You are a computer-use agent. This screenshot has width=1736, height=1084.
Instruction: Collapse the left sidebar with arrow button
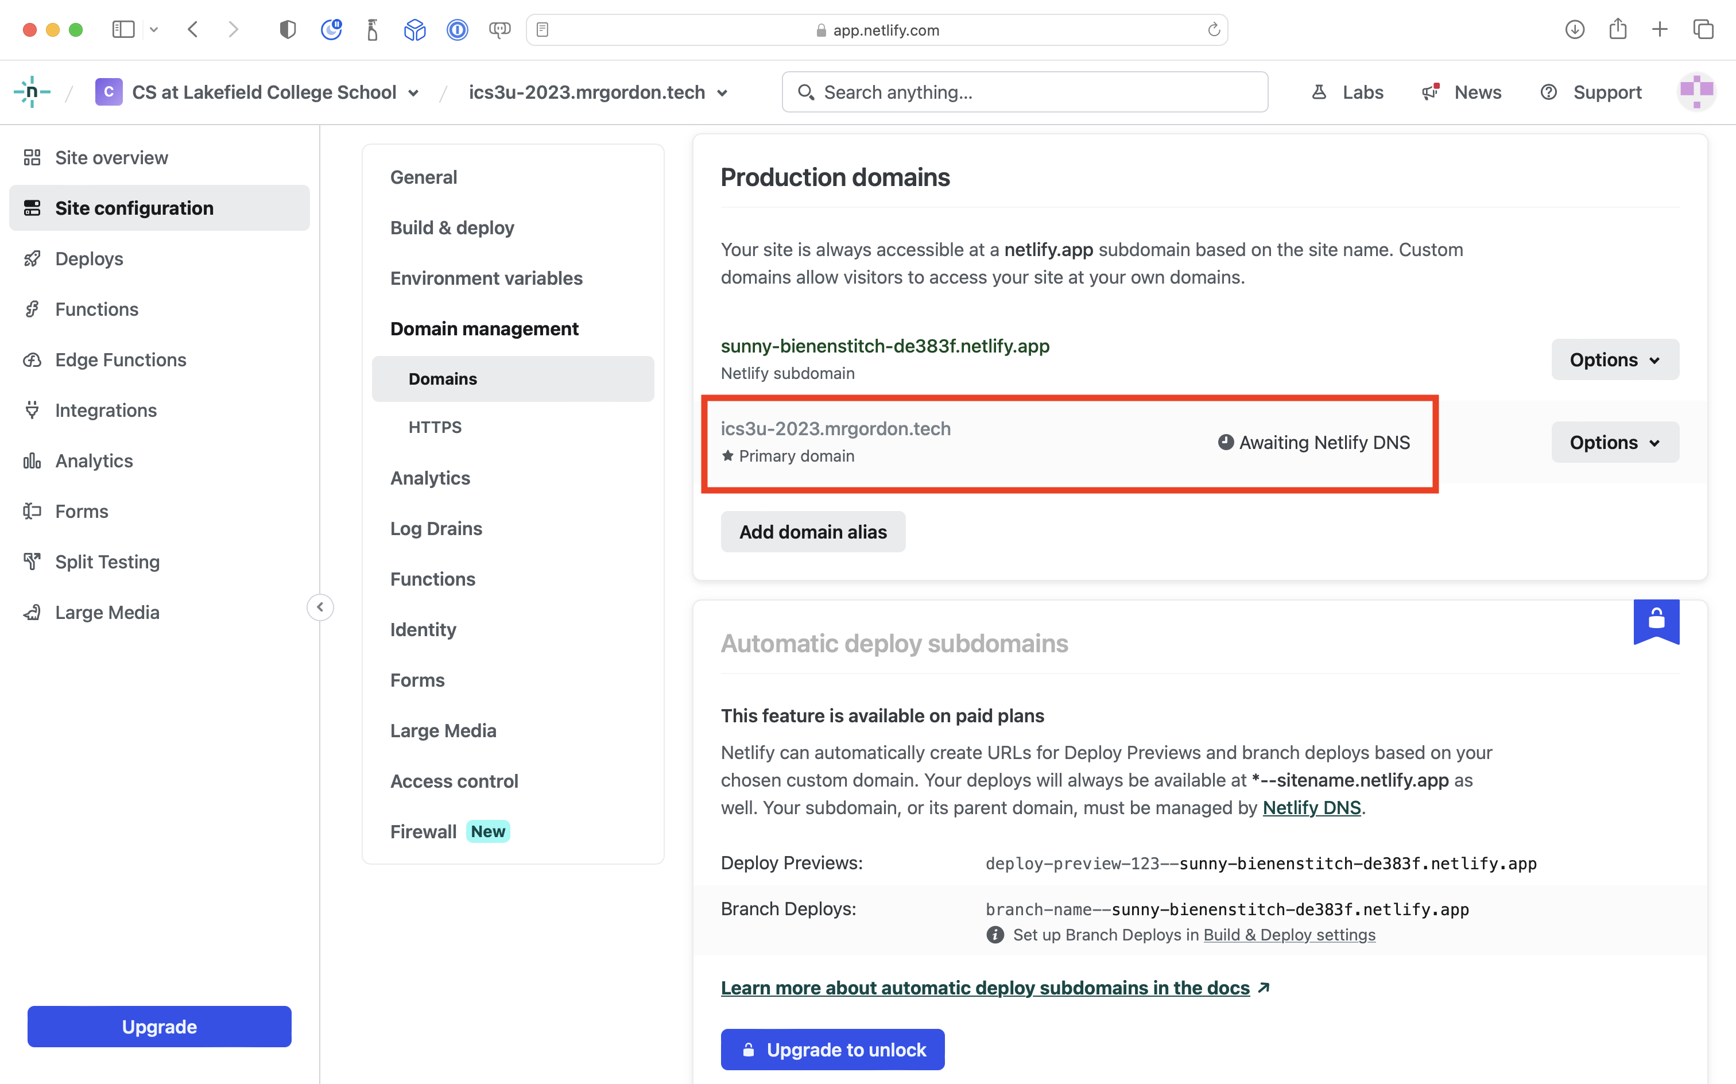tap(320, 607)
